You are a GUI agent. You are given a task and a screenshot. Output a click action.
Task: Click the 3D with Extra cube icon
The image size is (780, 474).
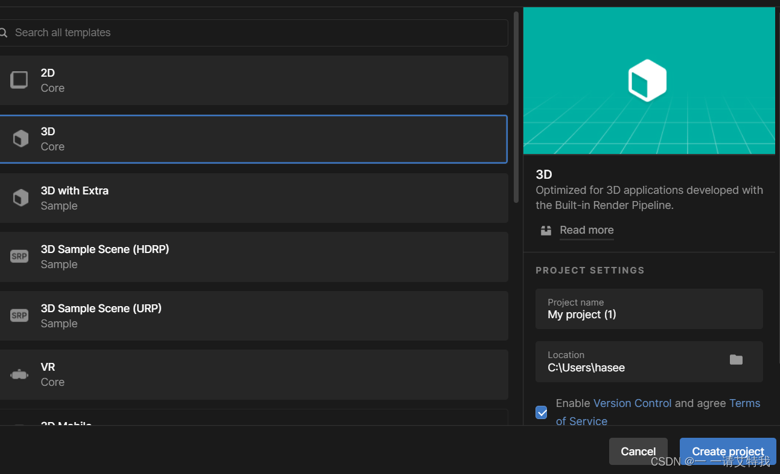tap(21, 197)
